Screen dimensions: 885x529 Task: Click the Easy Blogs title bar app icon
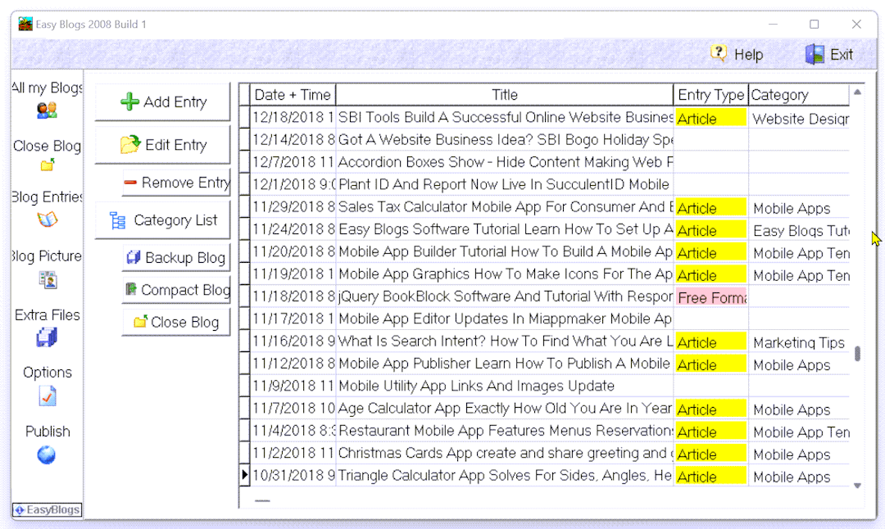click(25, 24)
